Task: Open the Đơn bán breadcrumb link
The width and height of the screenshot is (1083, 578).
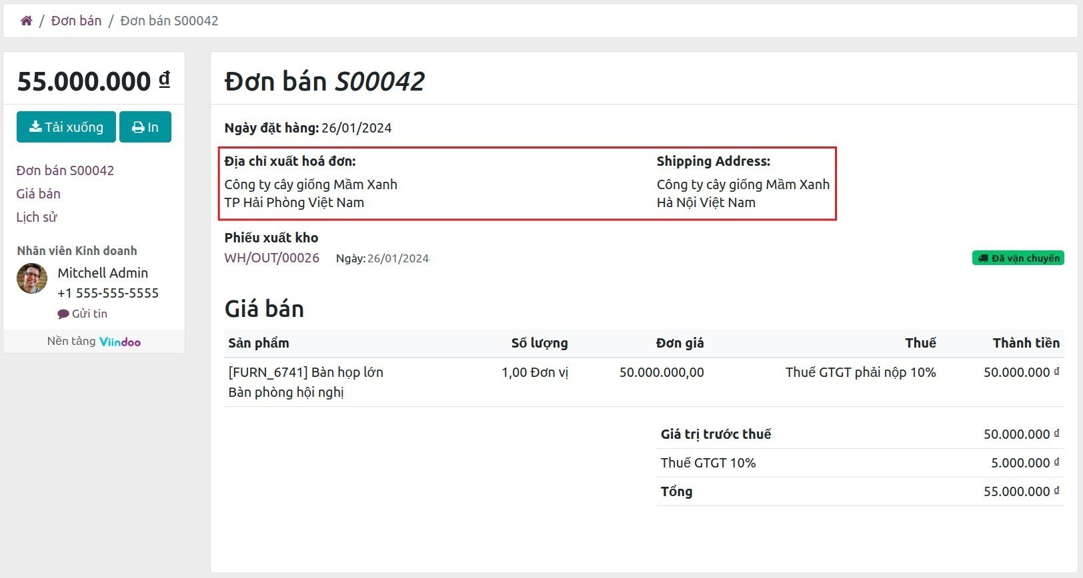Action: [77, 21]
